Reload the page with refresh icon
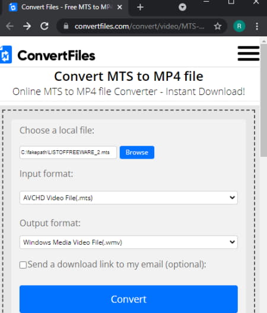This screenshot has width=267, height=313. coord(44,26)
